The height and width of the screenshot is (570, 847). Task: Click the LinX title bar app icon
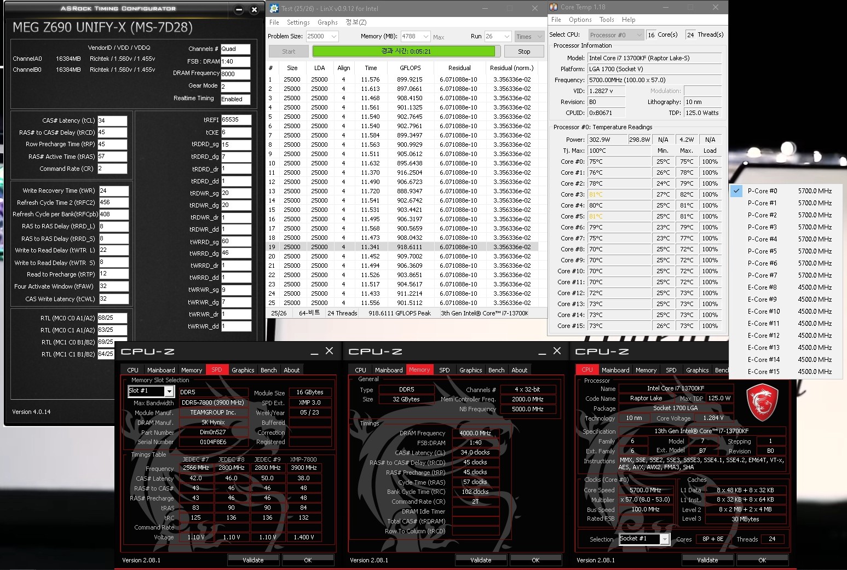coord(274,8)
